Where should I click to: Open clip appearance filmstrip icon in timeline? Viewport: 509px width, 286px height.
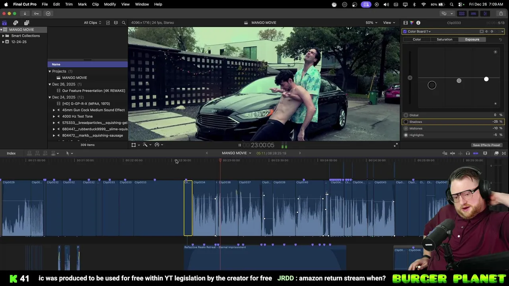pos(485,153)
